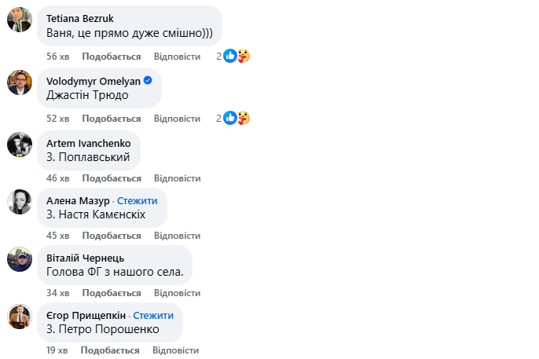
Task: Reply to Volodymyr Omelyan's comment
Action: (177, 119)
